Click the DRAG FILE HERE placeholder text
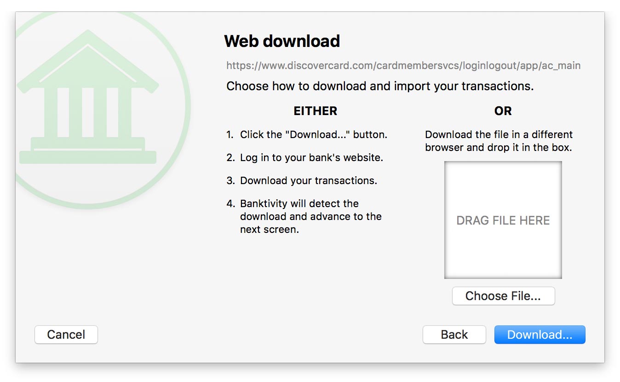This screenshot has width=620, height=382. [x=503, y=220]
